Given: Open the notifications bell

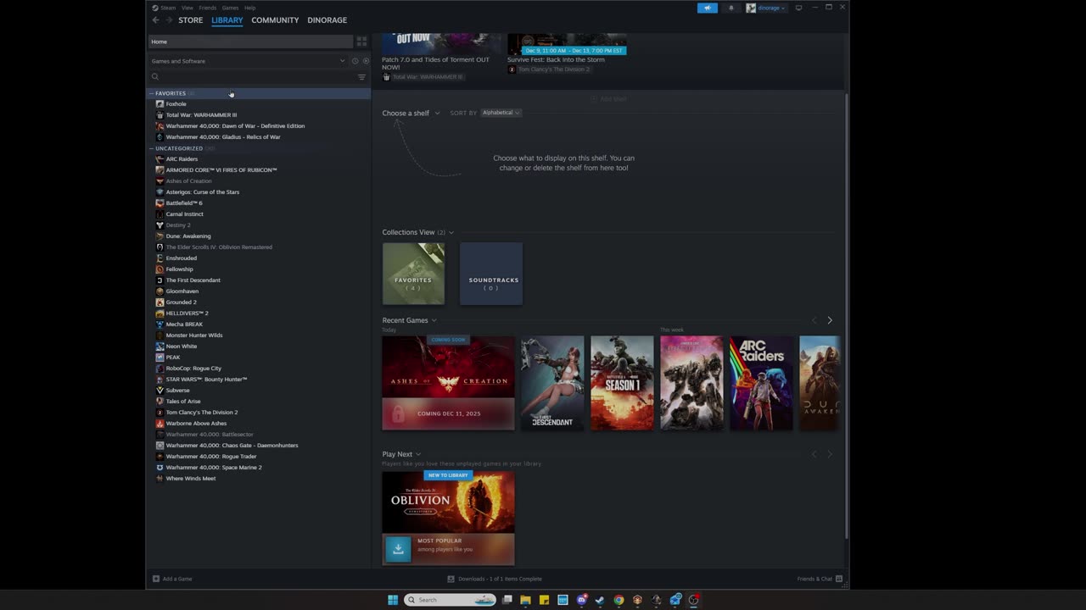Looking at the screenshot, I should click(731, 8).
